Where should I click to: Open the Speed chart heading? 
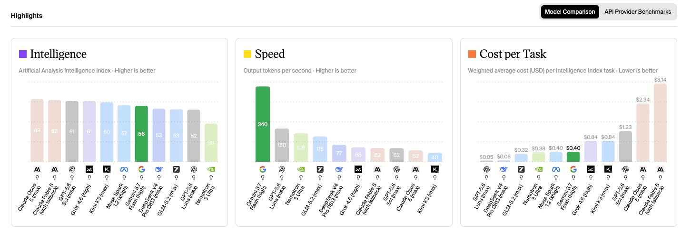(x=270, y=54)
